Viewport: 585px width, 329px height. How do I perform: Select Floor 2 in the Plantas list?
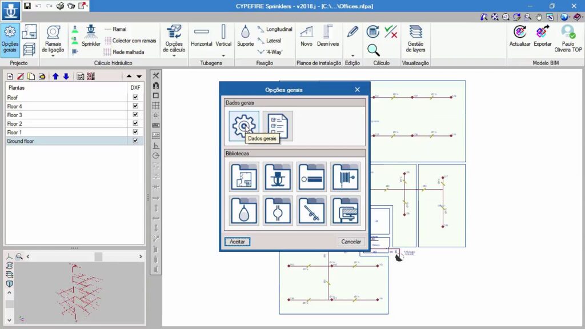15,123
